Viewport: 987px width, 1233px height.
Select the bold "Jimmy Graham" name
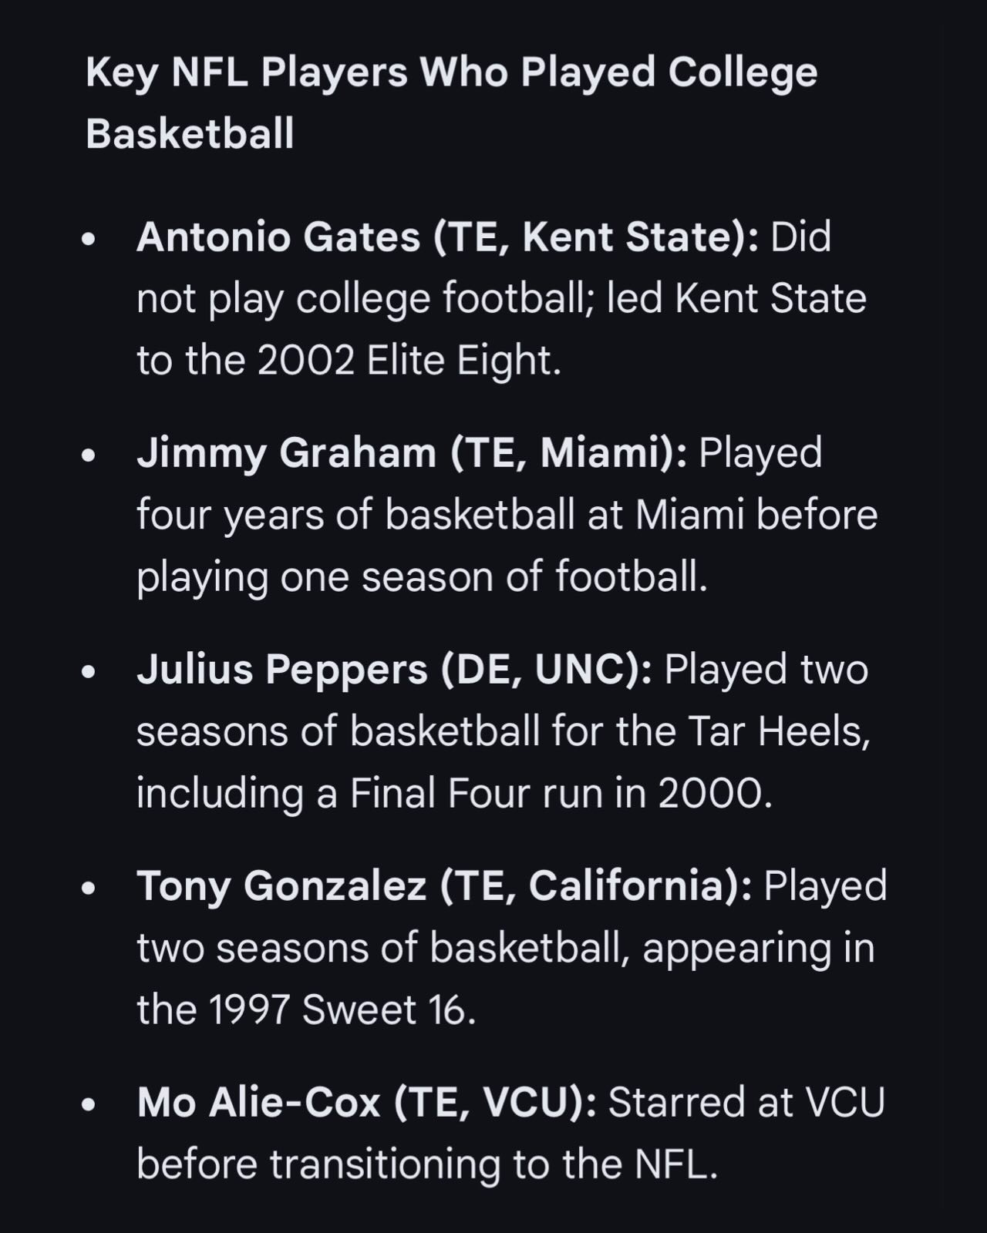point(286,453)
